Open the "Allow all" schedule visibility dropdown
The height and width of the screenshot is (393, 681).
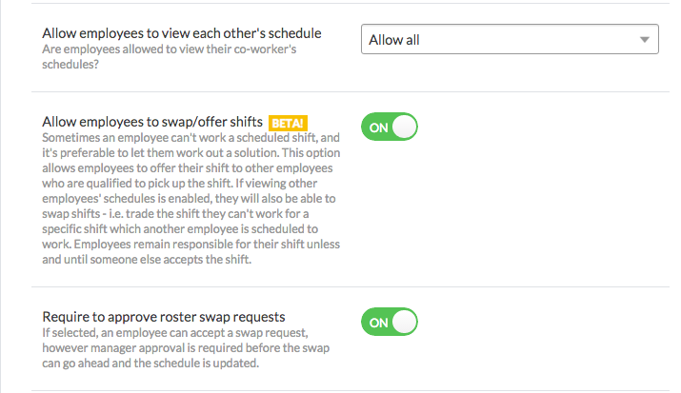509,40
